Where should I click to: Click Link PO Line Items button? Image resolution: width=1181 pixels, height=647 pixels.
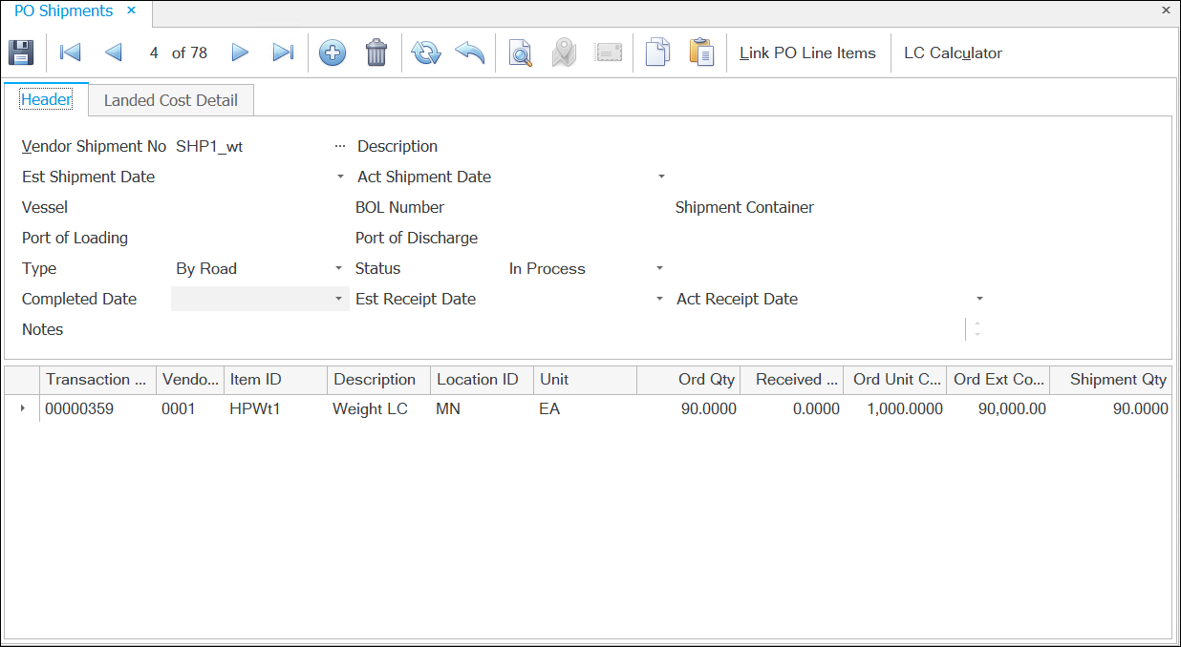[x=807, y=53]
